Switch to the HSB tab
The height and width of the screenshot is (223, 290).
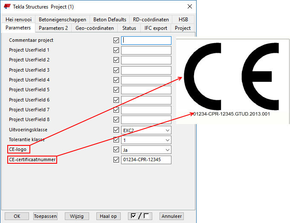[183, 20]
